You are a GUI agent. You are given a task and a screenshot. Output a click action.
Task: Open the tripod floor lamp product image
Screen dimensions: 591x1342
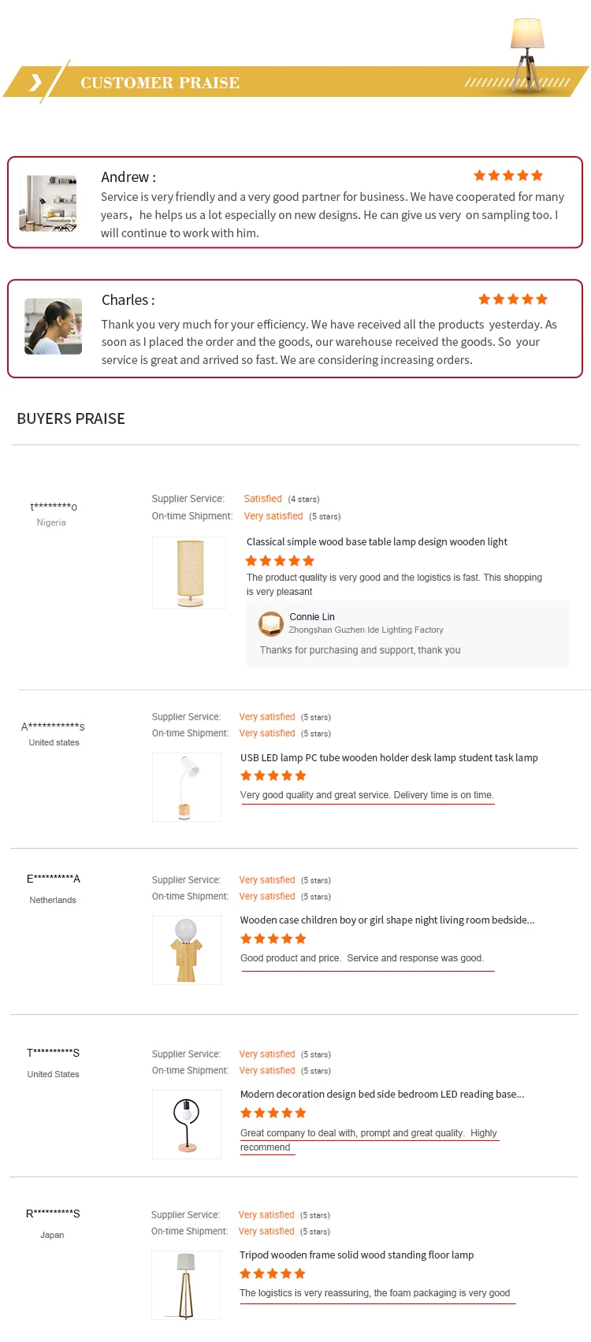186,1285
